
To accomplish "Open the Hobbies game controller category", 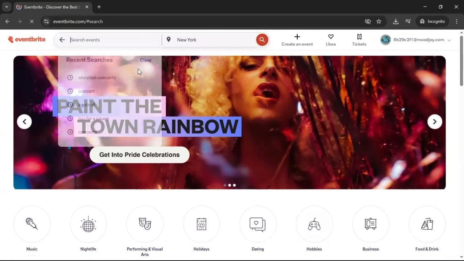I will pyautogui.click(x=314, y=224).
